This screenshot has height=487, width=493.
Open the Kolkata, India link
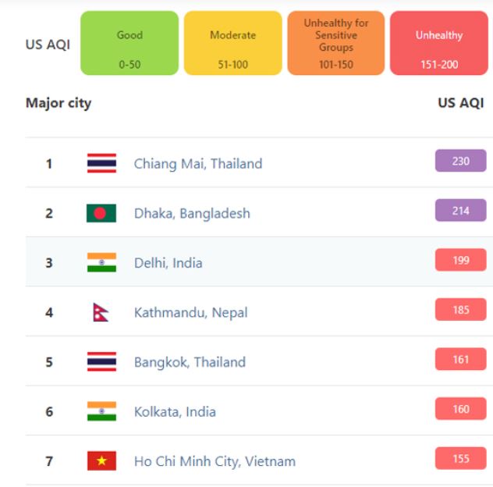point(176,412)
